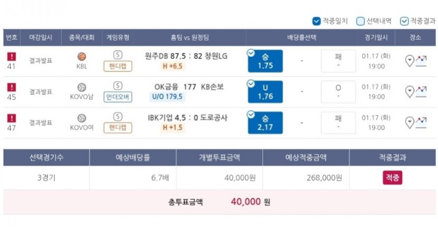This screenshot has height=231, width=438.
Task: Click the 핸디캡 tag for game 41
Action: [118, 66]
